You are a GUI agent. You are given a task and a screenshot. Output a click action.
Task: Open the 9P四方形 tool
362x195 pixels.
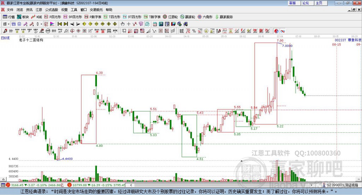[73, 17]
